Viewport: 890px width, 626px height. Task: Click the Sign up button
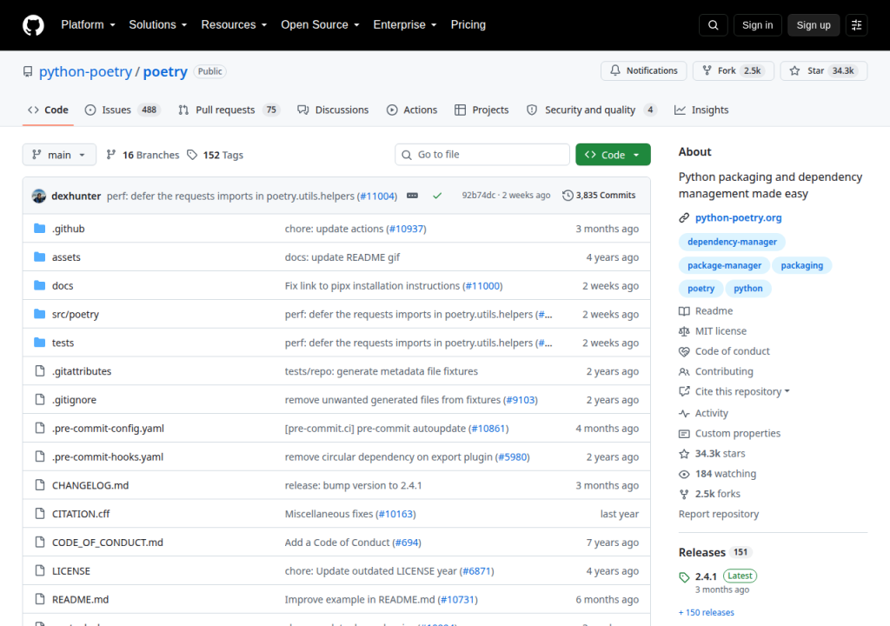tap(814, 25)
